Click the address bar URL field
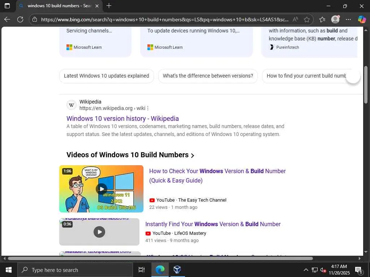 [x=164, y=19]
